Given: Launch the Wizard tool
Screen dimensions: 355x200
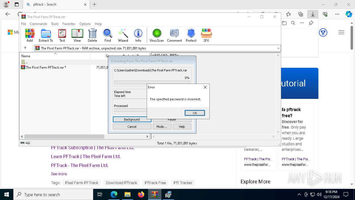Looking at the screenshot, I should 123,35.
